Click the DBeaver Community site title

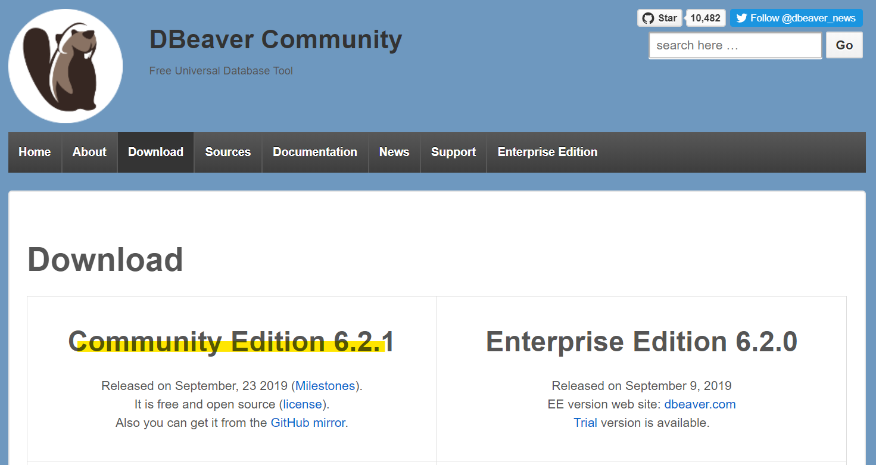276,39
